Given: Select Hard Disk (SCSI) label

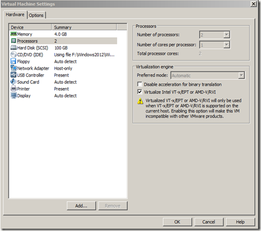Looking at the screenshot, I should click(x=33, y=48).
